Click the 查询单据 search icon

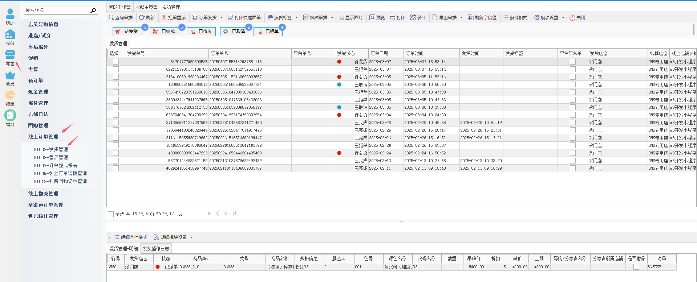point(111,17)
